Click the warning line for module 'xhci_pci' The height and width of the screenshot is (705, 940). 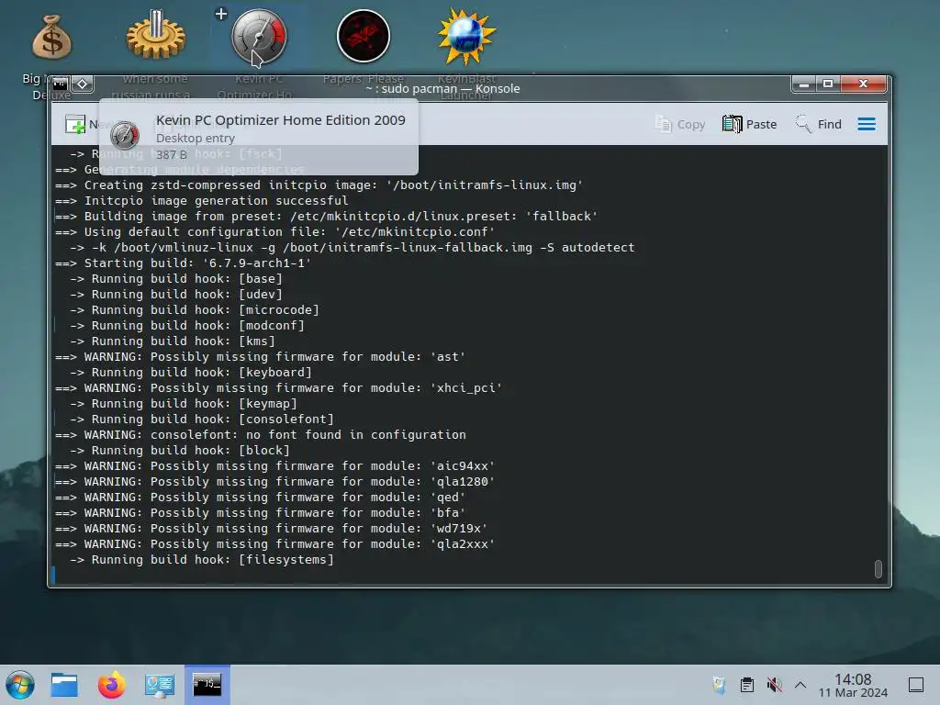click(x=279, y=388)
